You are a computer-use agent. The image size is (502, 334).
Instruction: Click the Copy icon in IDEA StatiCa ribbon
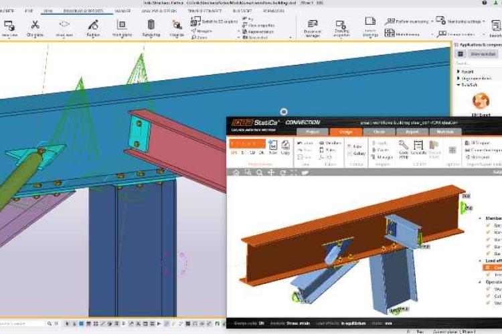click(285, 145)
